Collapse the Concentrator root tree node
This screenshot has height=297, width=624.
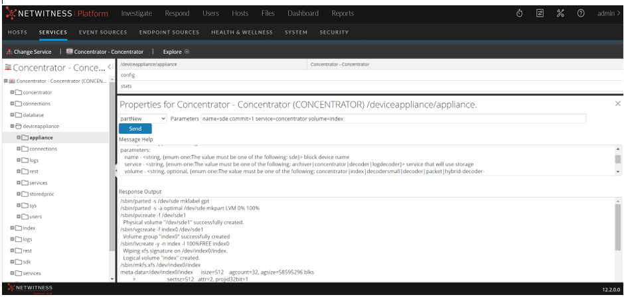(6, 81)
